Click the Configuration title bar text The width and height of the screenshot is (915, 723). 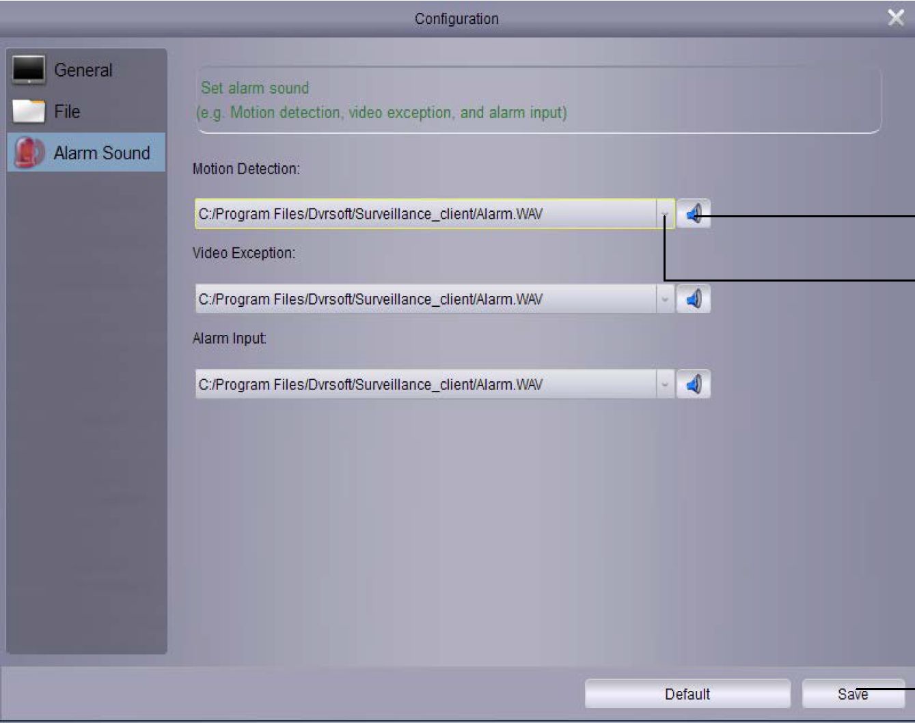click(x=456, y=18)
